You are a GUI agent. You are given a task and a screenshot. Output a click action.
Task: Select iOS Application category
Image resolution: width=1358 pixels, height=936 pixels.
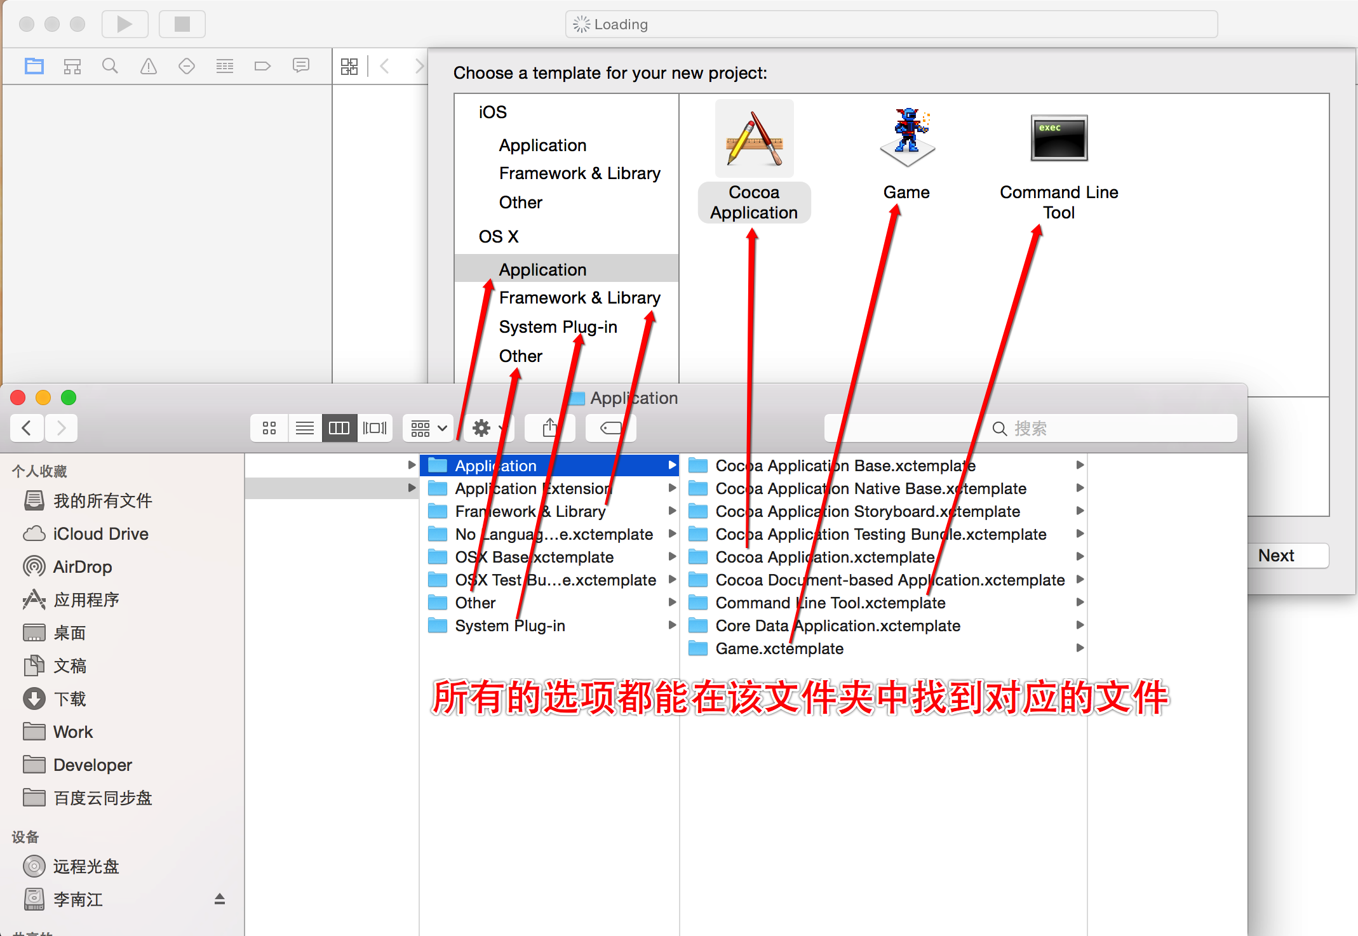pos(542,145)
